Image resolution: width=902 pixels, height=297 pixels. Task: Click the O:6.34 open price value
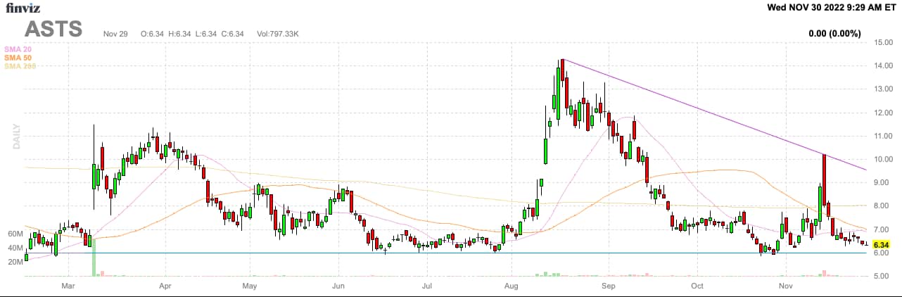pos(153,33)
